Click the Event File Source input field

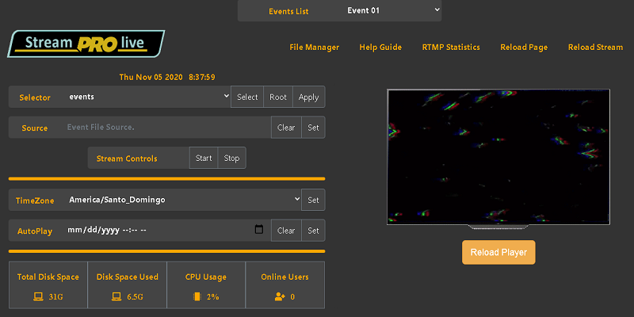click(166, 128)
